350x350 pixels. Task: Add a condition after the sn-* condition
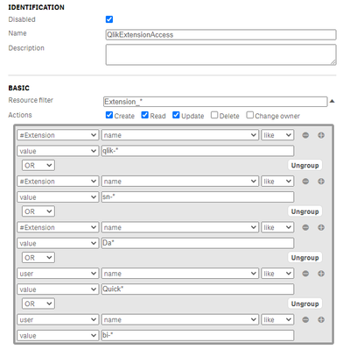click(x=321, y=182)
